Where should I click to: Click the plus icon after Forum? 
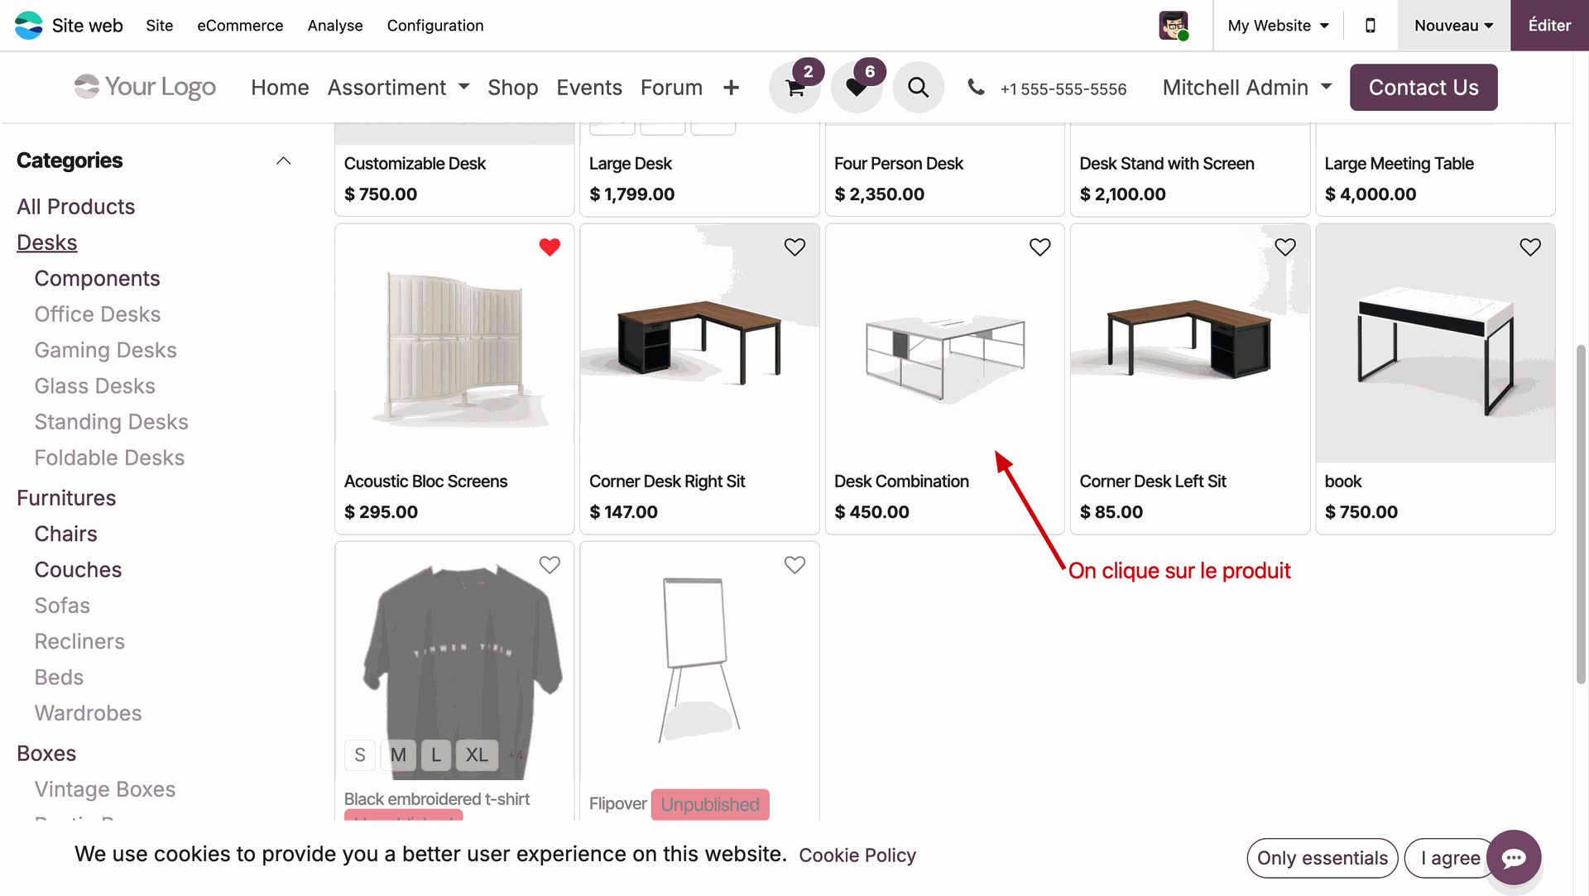tap(731, 88)
